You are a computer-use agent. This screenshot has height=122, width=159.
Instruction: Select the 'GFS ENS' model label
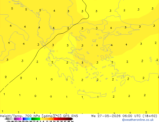(70, 116)
